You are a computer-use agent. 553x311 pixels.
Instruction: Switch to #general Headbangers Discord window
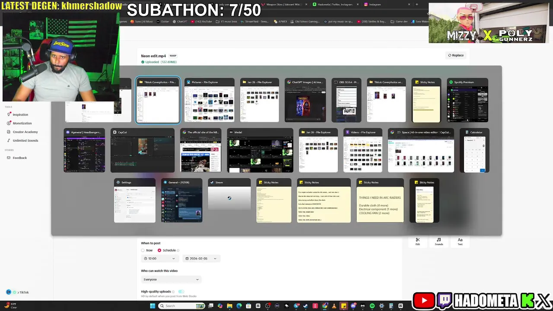coord(84,151)
